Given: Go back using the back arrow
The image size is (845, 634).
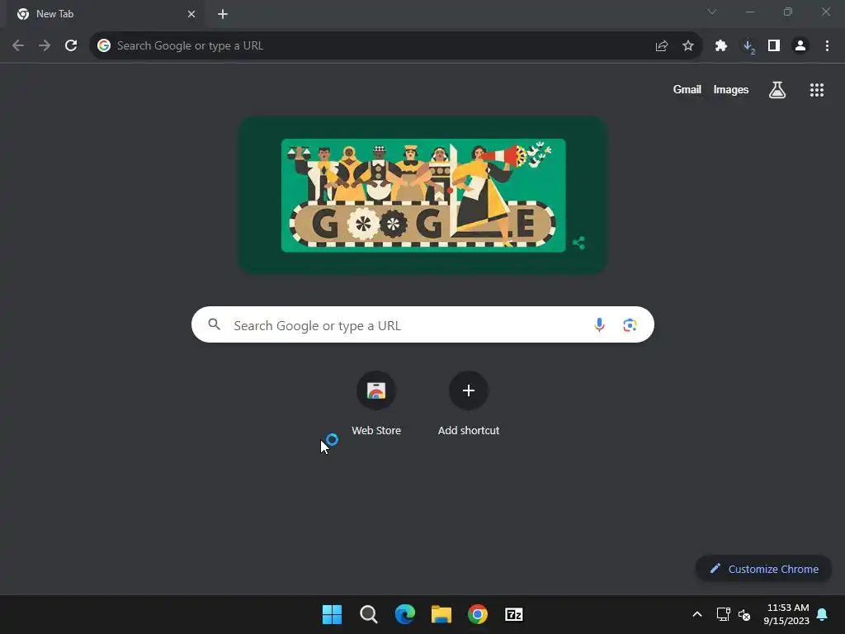Looking at the screenshot, I should click(18, 46).
